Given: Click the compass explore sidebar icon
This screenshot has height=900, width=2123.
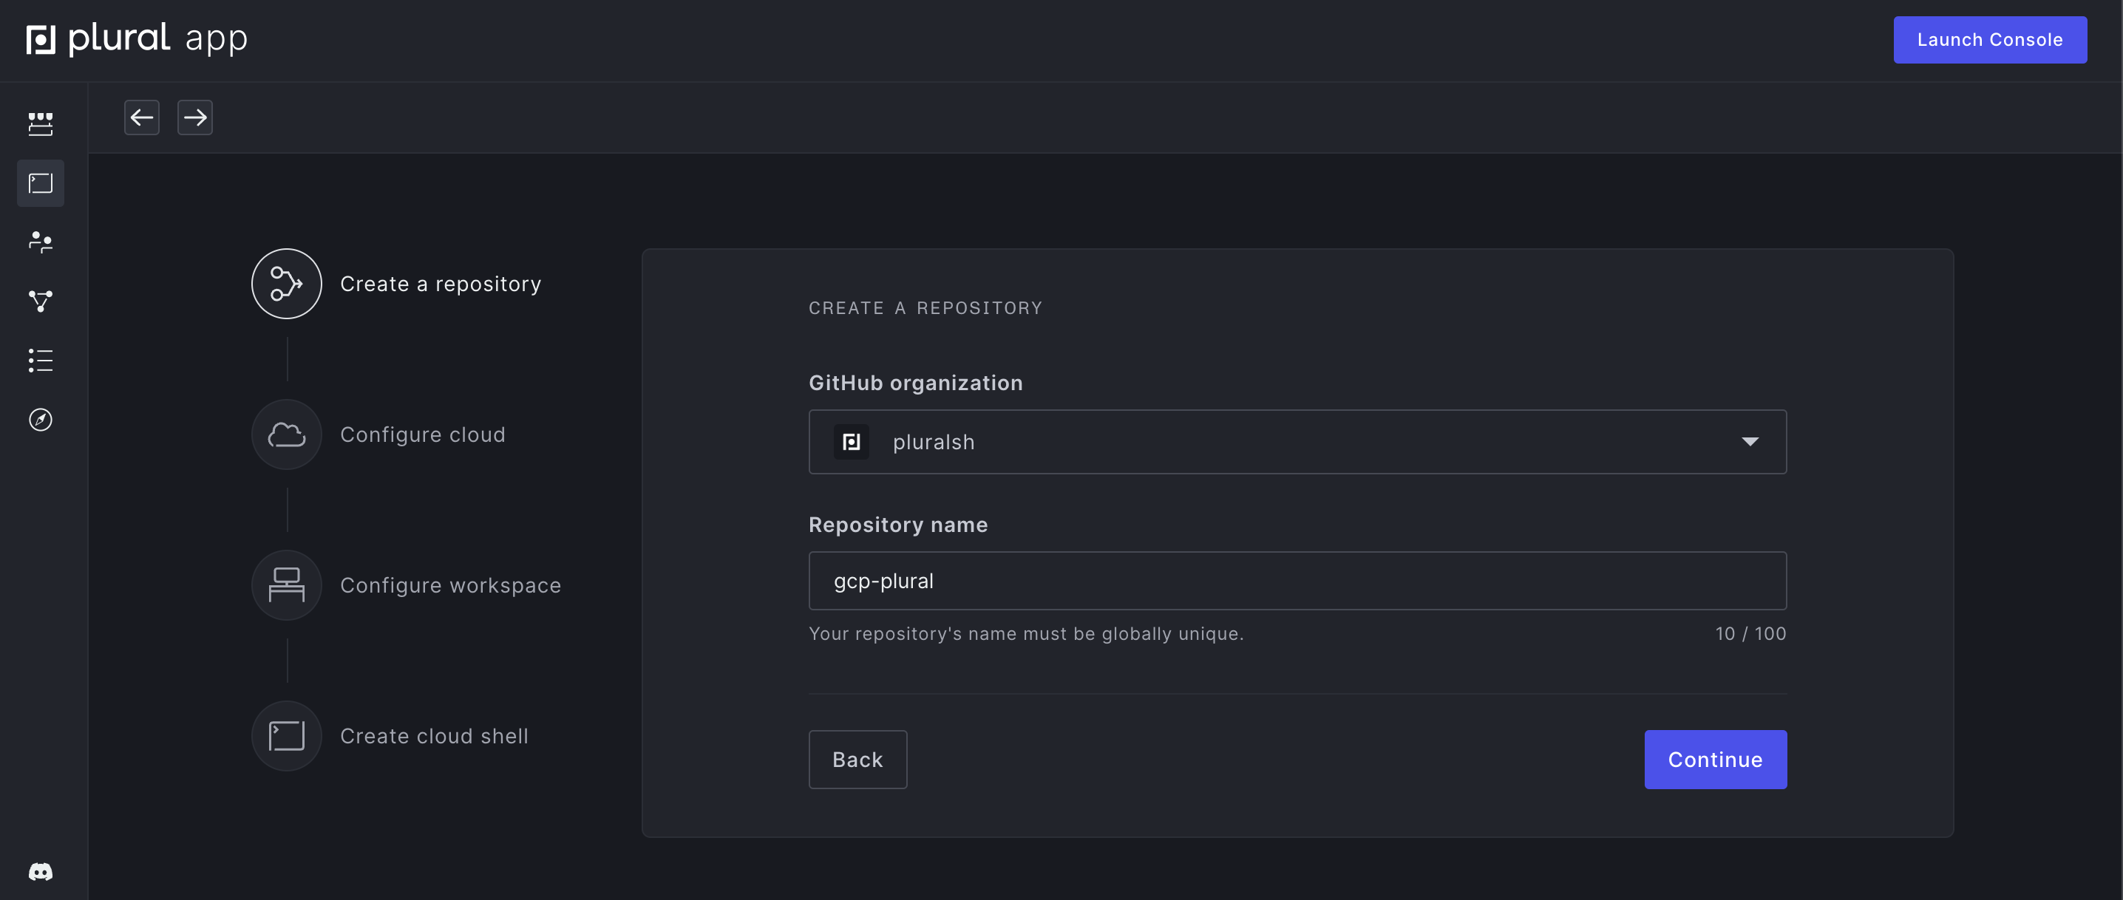Looking at the screenshot, I should (41, 420).
